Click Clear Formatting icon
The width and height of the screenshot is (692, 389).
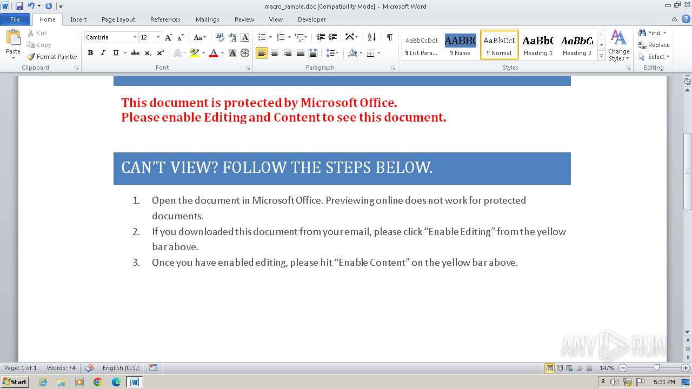(x=219, y=37)
